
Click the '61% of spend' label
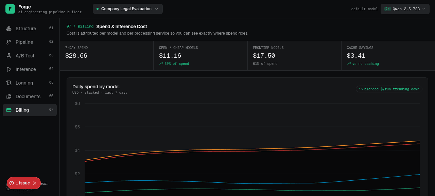(265, 64)
